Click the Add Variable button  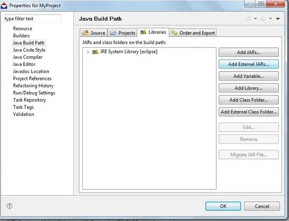point(249,76)
